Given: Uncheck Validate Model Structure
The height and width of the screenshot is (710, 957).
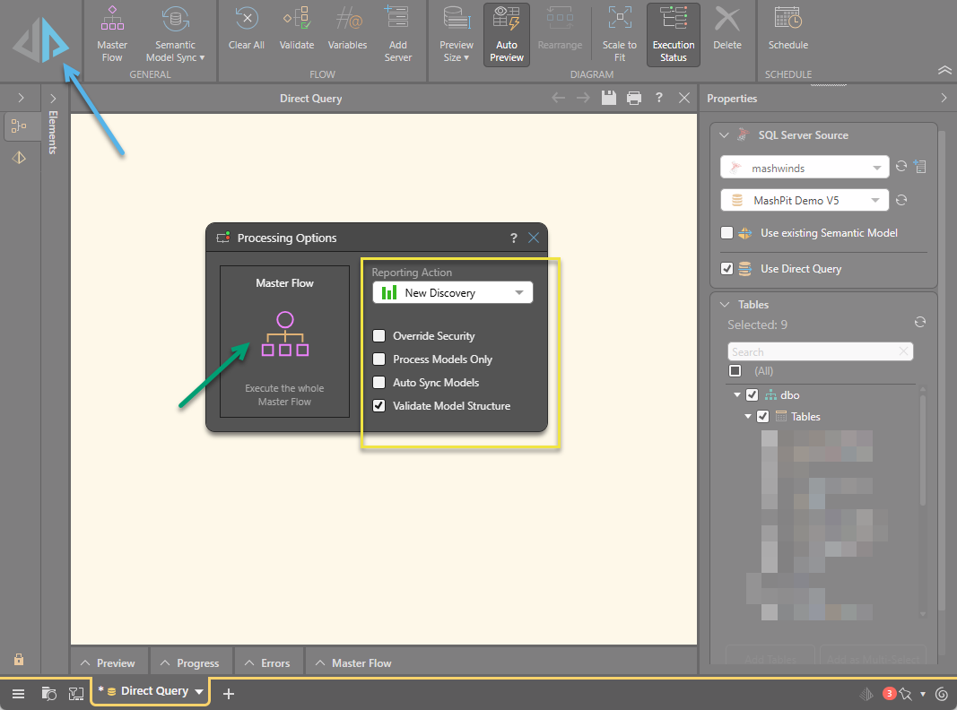Looking at the screenshot, I should click(x=378, y=406).
